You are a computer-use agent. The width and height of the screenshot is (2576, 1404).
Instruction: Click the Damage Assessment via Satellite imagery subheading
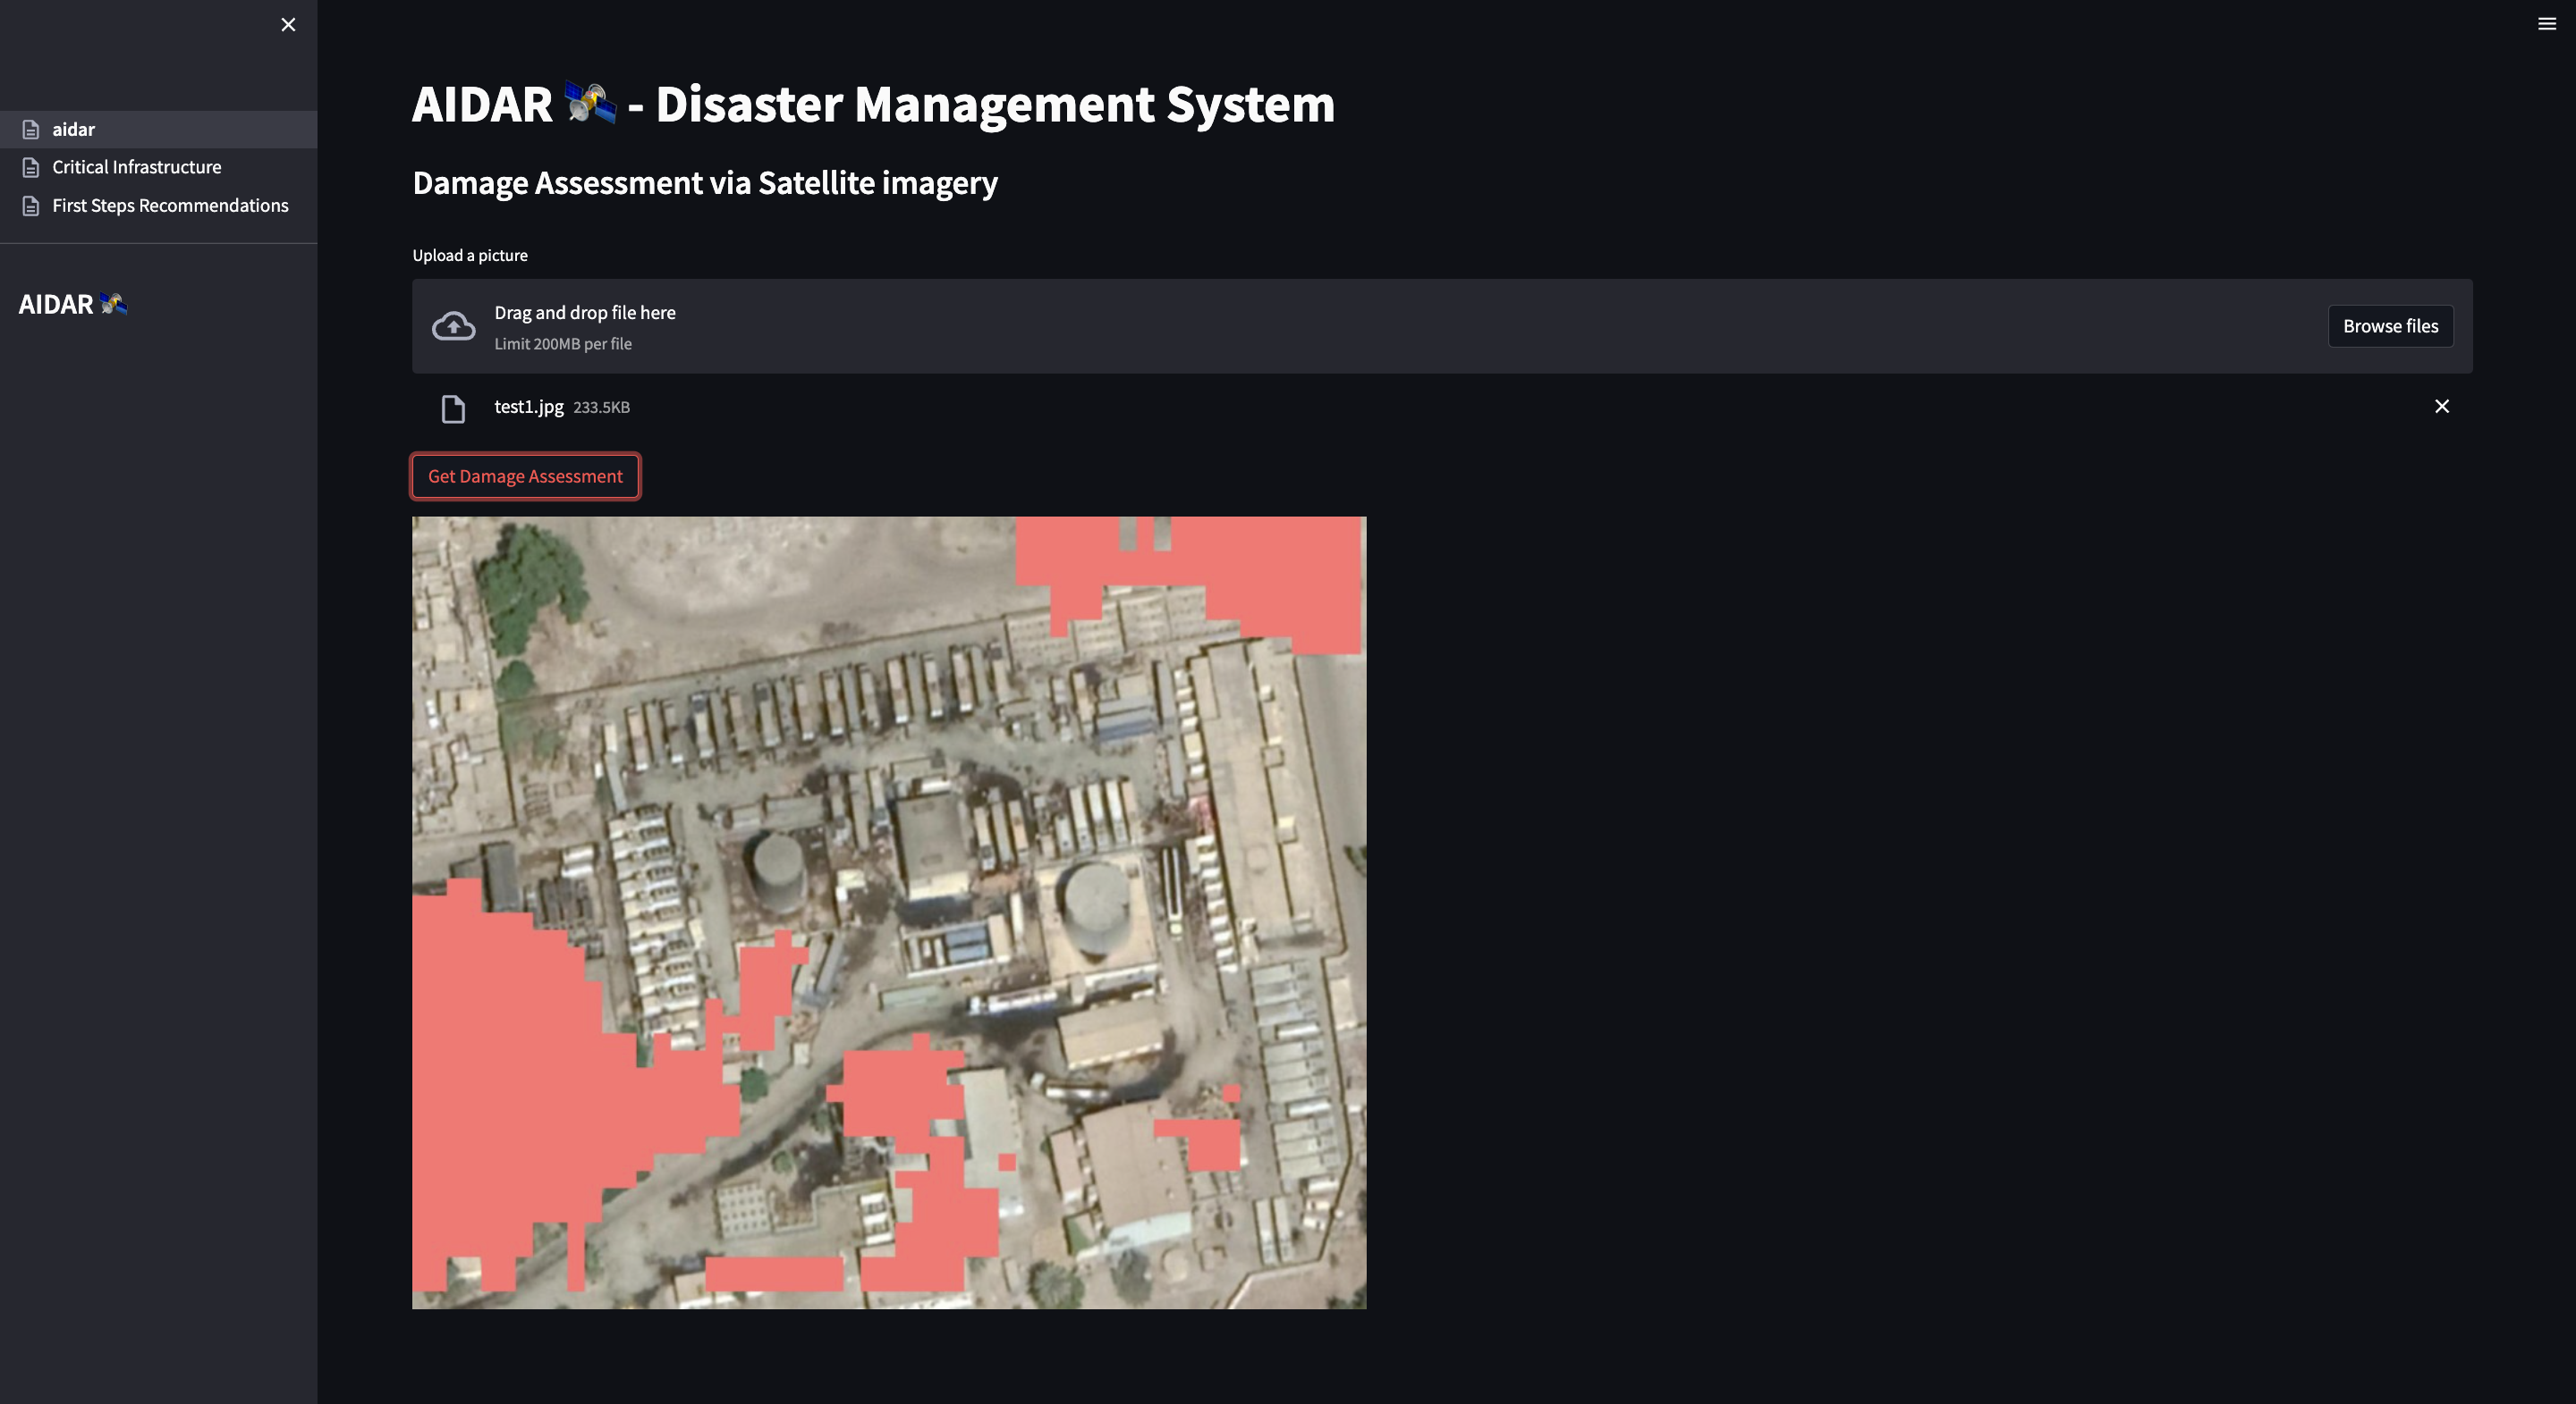[x=705, y=184]
